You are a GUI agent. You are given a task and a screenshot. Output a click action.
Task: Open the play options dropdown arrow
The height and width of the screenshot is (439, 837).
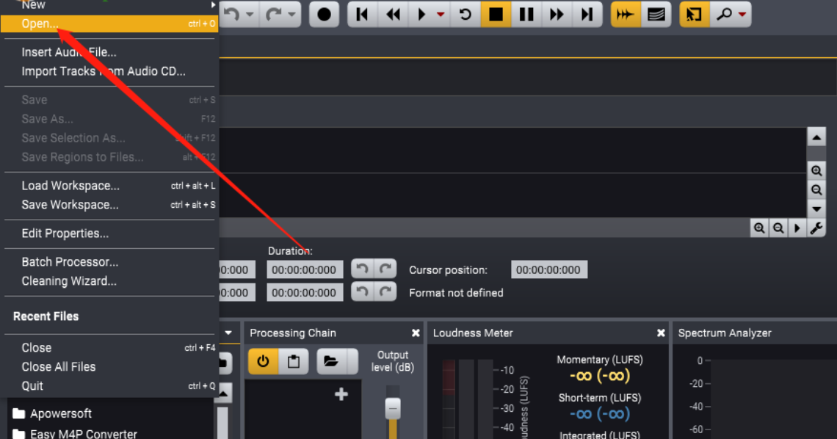click(441, 15)
